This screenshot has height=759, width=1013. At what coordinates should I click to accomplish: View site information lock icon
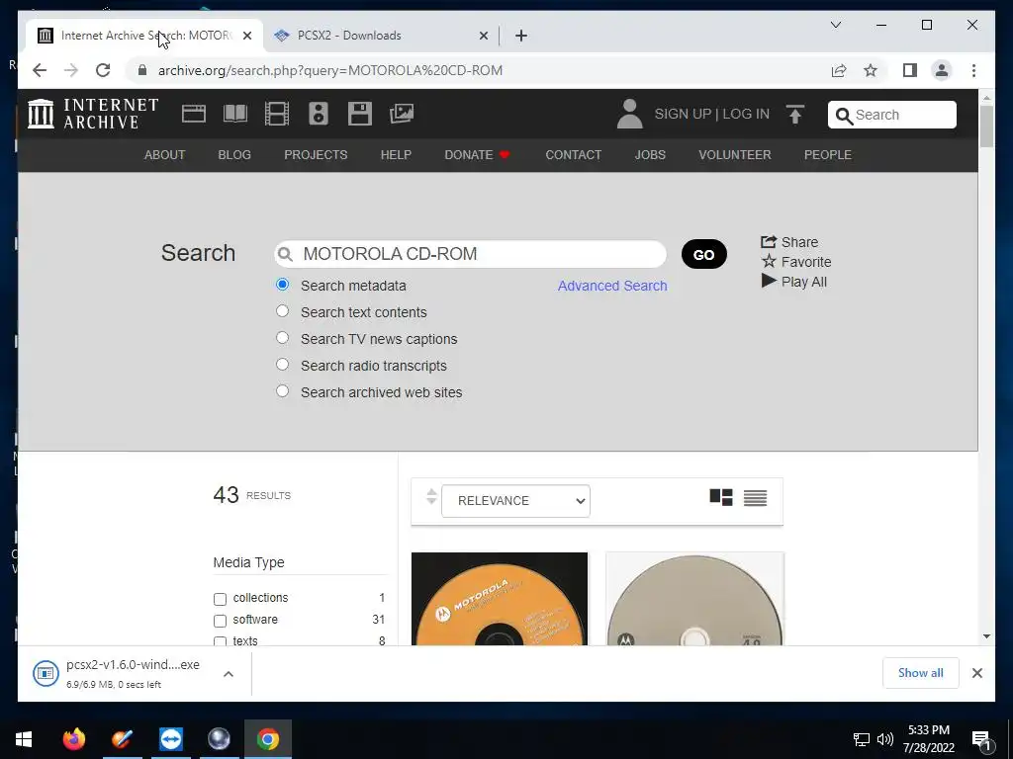pos(142,70)
